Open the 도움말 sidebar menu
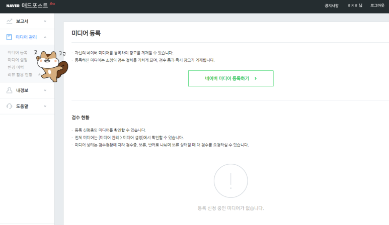389x225 pixels. [x=27, y=106]
